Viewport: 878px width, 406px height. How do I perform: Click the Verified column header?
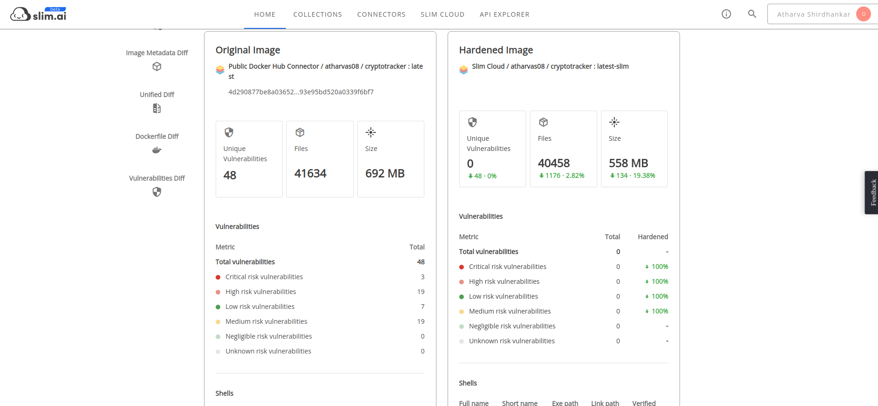[644, 403]
